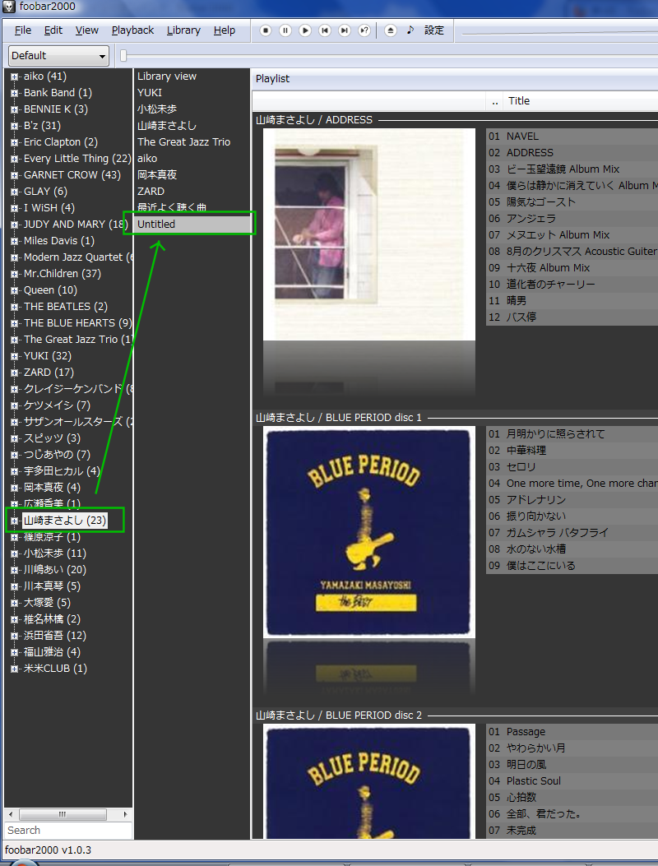Expand the Eric Clapton (2) node
The width and height of the screenshot is (658, 866).
click(x=14, y=142)
